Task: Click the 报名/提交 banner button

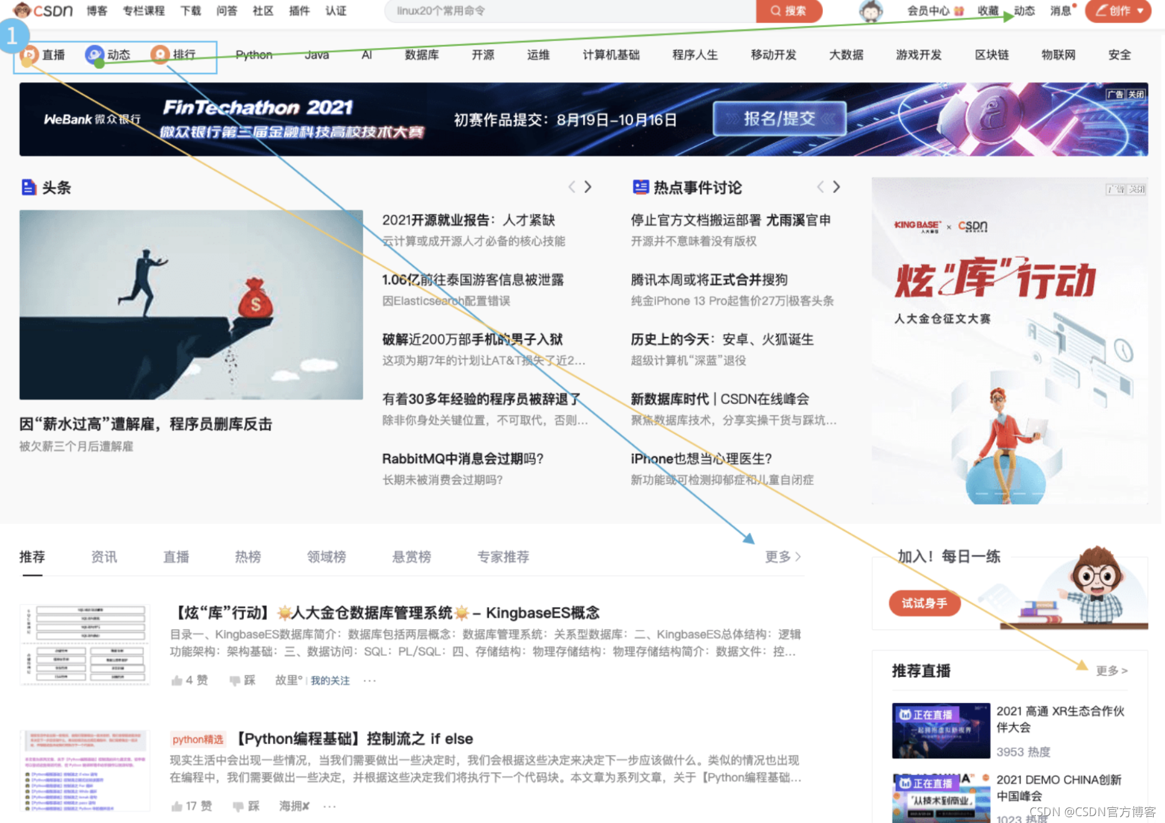Action: point(779,118)
